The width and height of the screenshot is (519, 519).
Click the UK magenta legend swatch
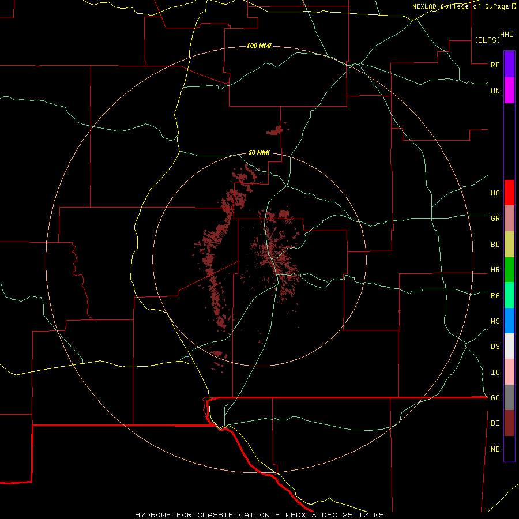click(509, 91)
